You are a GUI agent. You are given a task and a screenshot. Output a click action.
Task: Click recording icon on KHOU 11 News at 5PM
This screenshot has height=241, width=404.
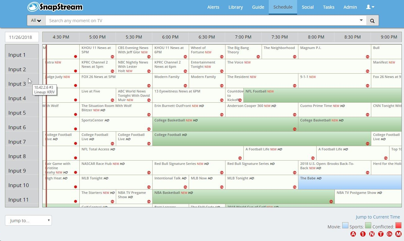112,57
